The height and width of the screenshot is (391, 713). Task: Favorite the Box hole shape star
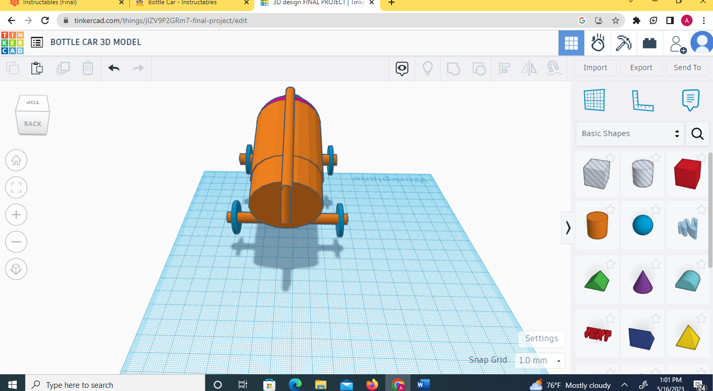coord(610,158)
